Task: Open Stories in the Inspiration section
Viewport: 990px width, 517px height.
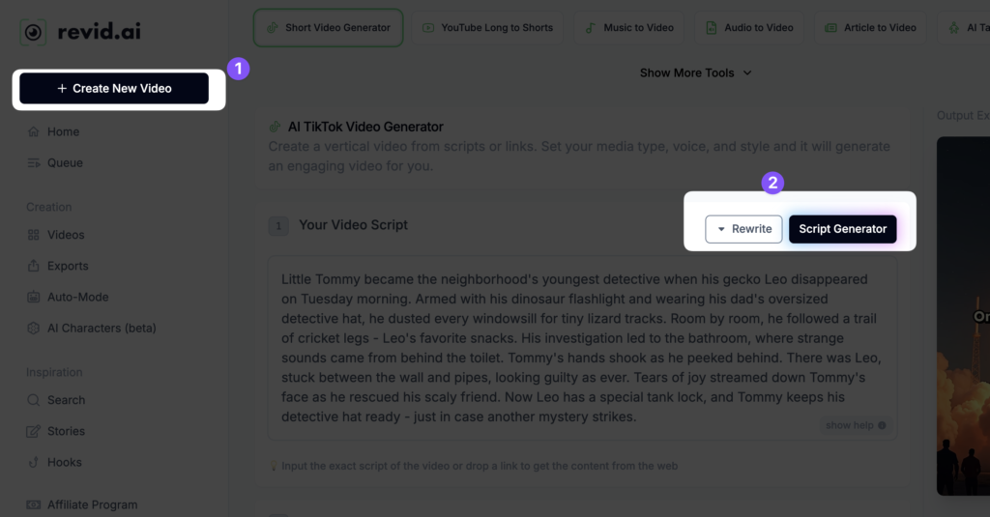Action: (x=66, y=431)
